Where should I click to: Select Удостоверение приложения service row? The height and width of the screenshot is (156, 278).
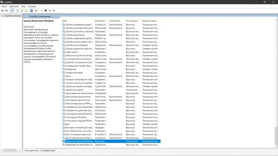coord(111,93)
